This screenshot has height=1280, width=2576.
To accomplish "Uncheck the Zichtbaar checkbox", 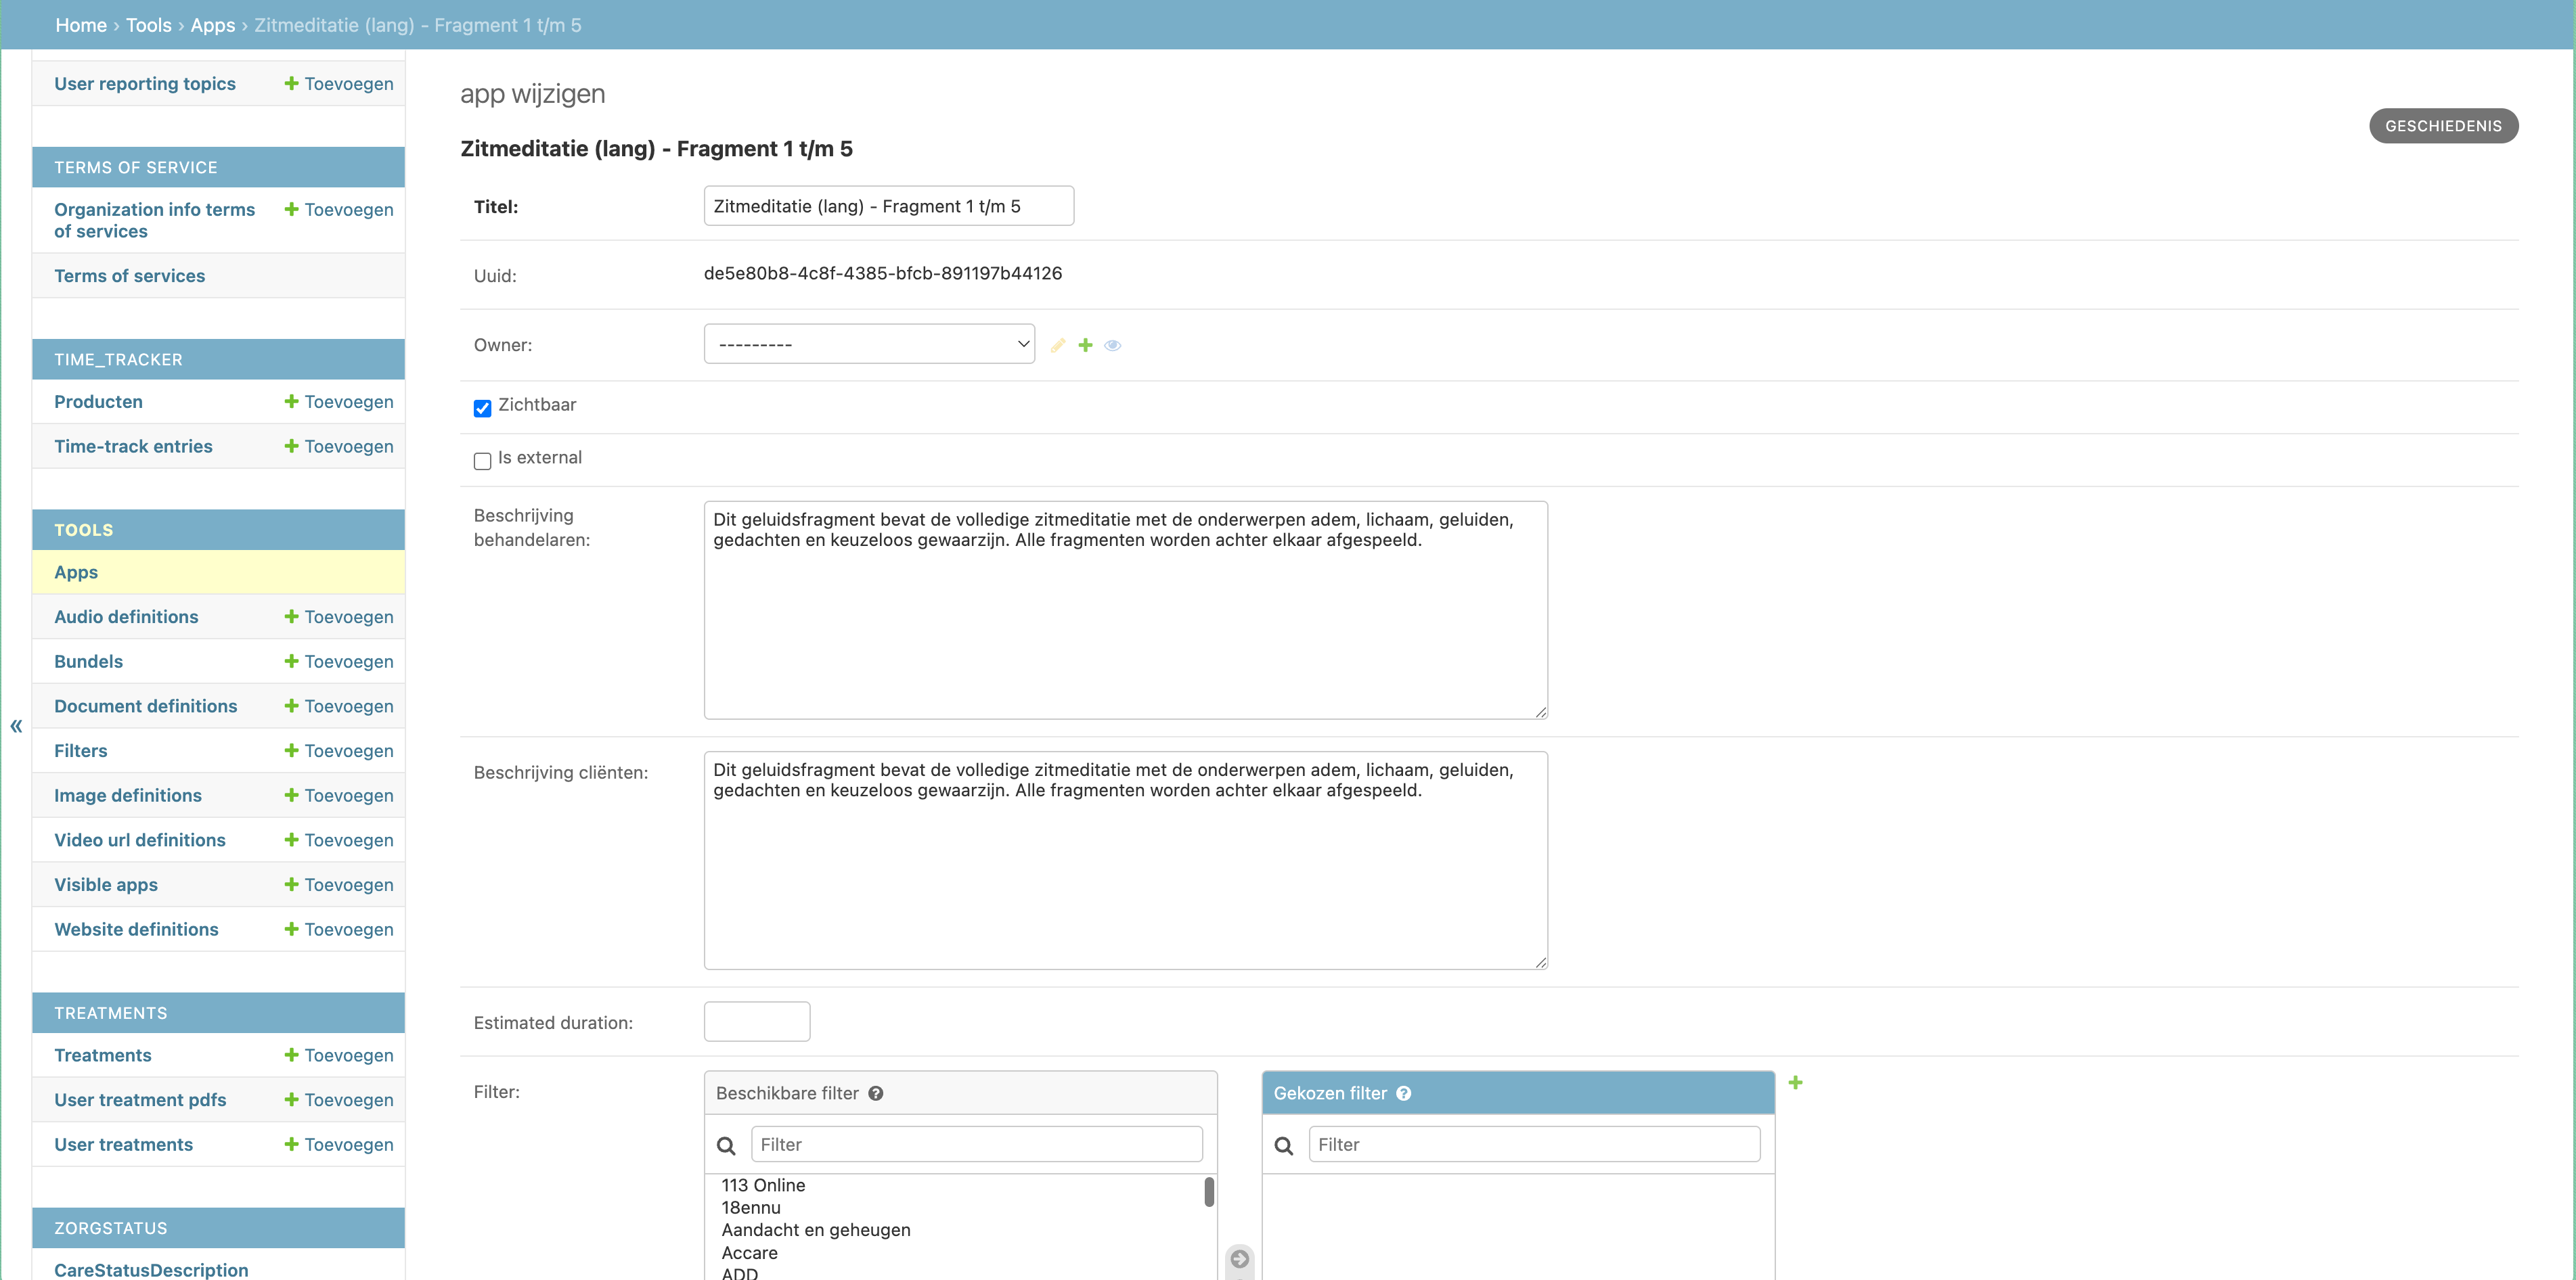I will tap(482, 408).
